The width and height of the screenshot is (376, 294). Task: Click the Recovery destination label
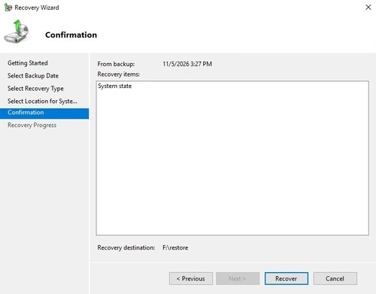click(126, 247)
